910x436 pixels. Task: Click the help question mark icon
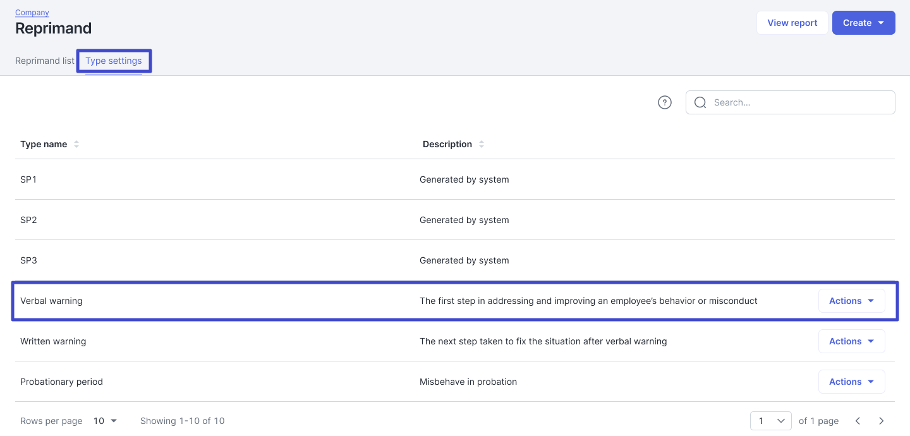click(x=664, y=102)
